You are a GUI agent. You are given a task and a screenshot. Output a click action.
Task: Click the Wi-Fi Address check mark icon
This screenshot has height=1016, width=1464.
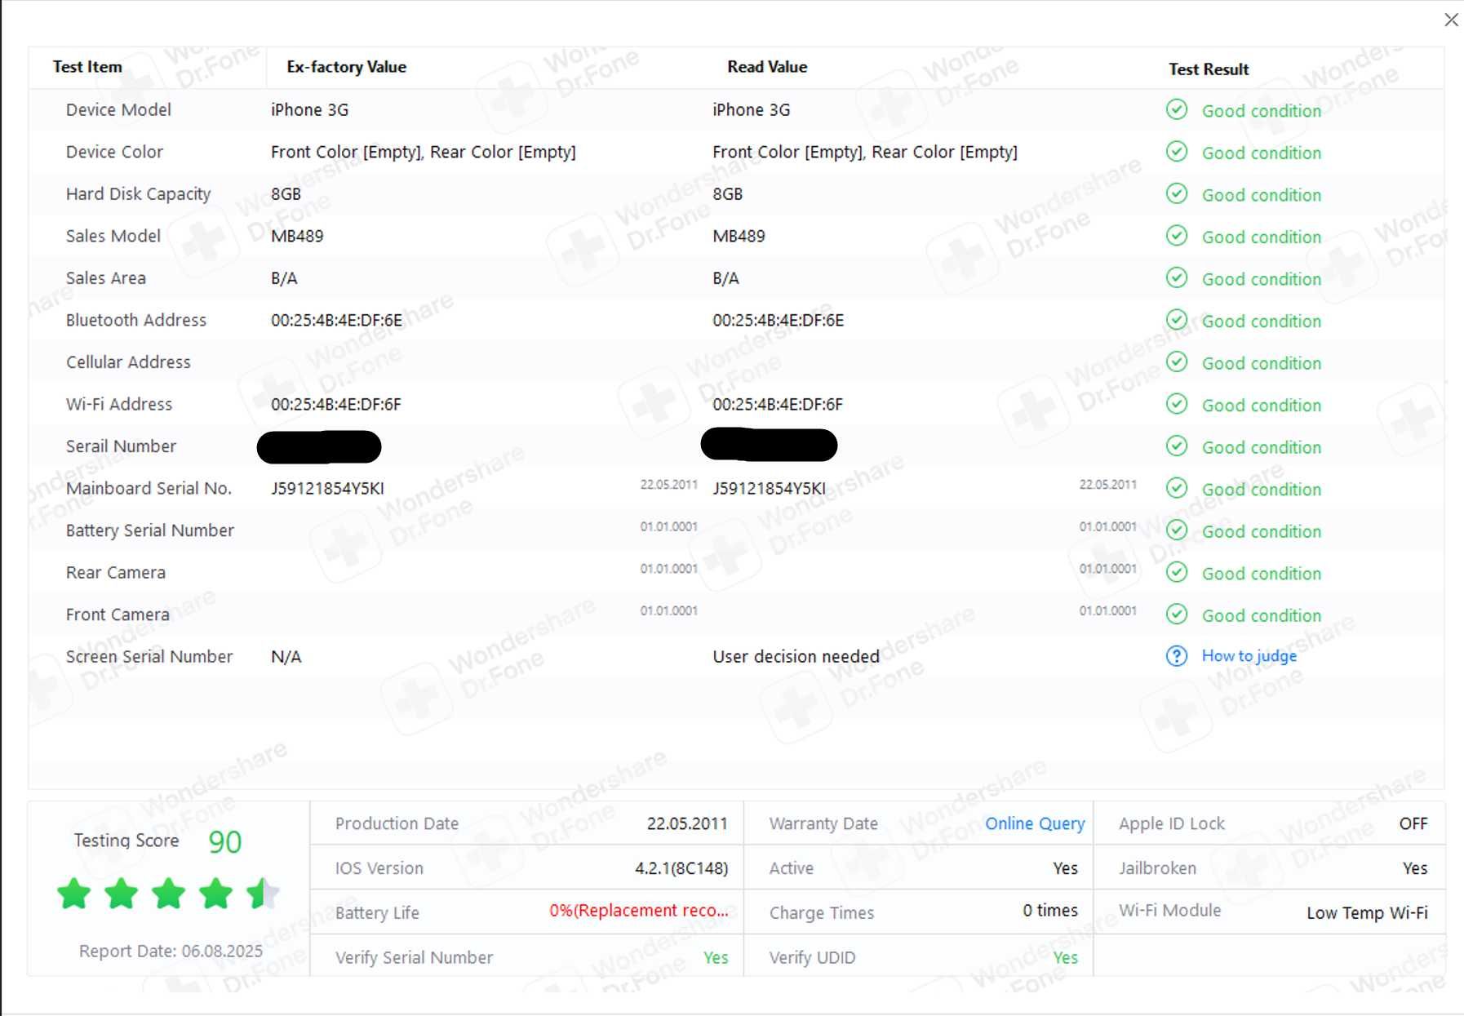click(x=1177, y=404)
